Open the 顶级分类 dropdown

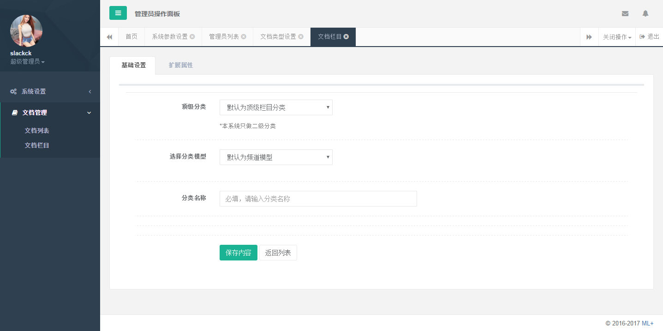click(x=276, y=107)
